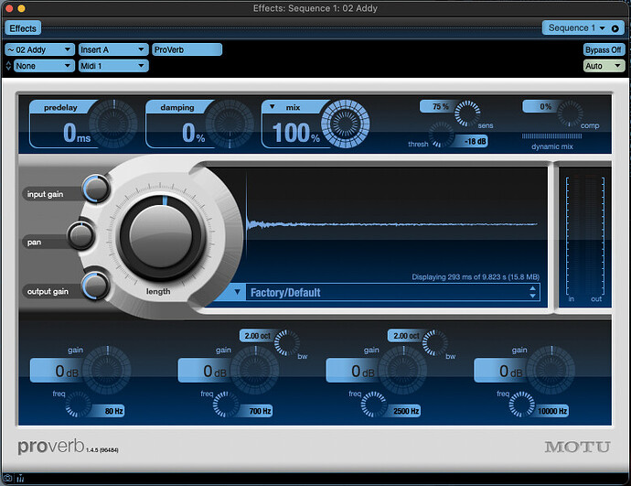This screenshot has height=486, width=631.
Task: Click the 2500 Hz frequency value
Action: pos(406,411)
